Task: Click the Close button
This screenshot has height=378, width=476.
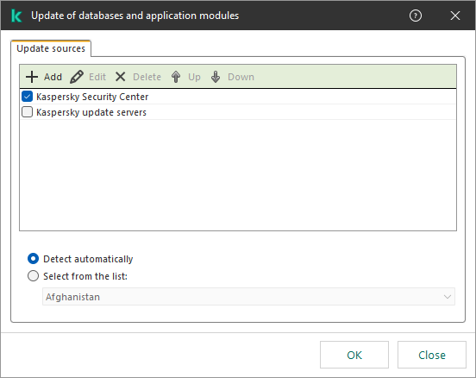Action: point(432,355)
